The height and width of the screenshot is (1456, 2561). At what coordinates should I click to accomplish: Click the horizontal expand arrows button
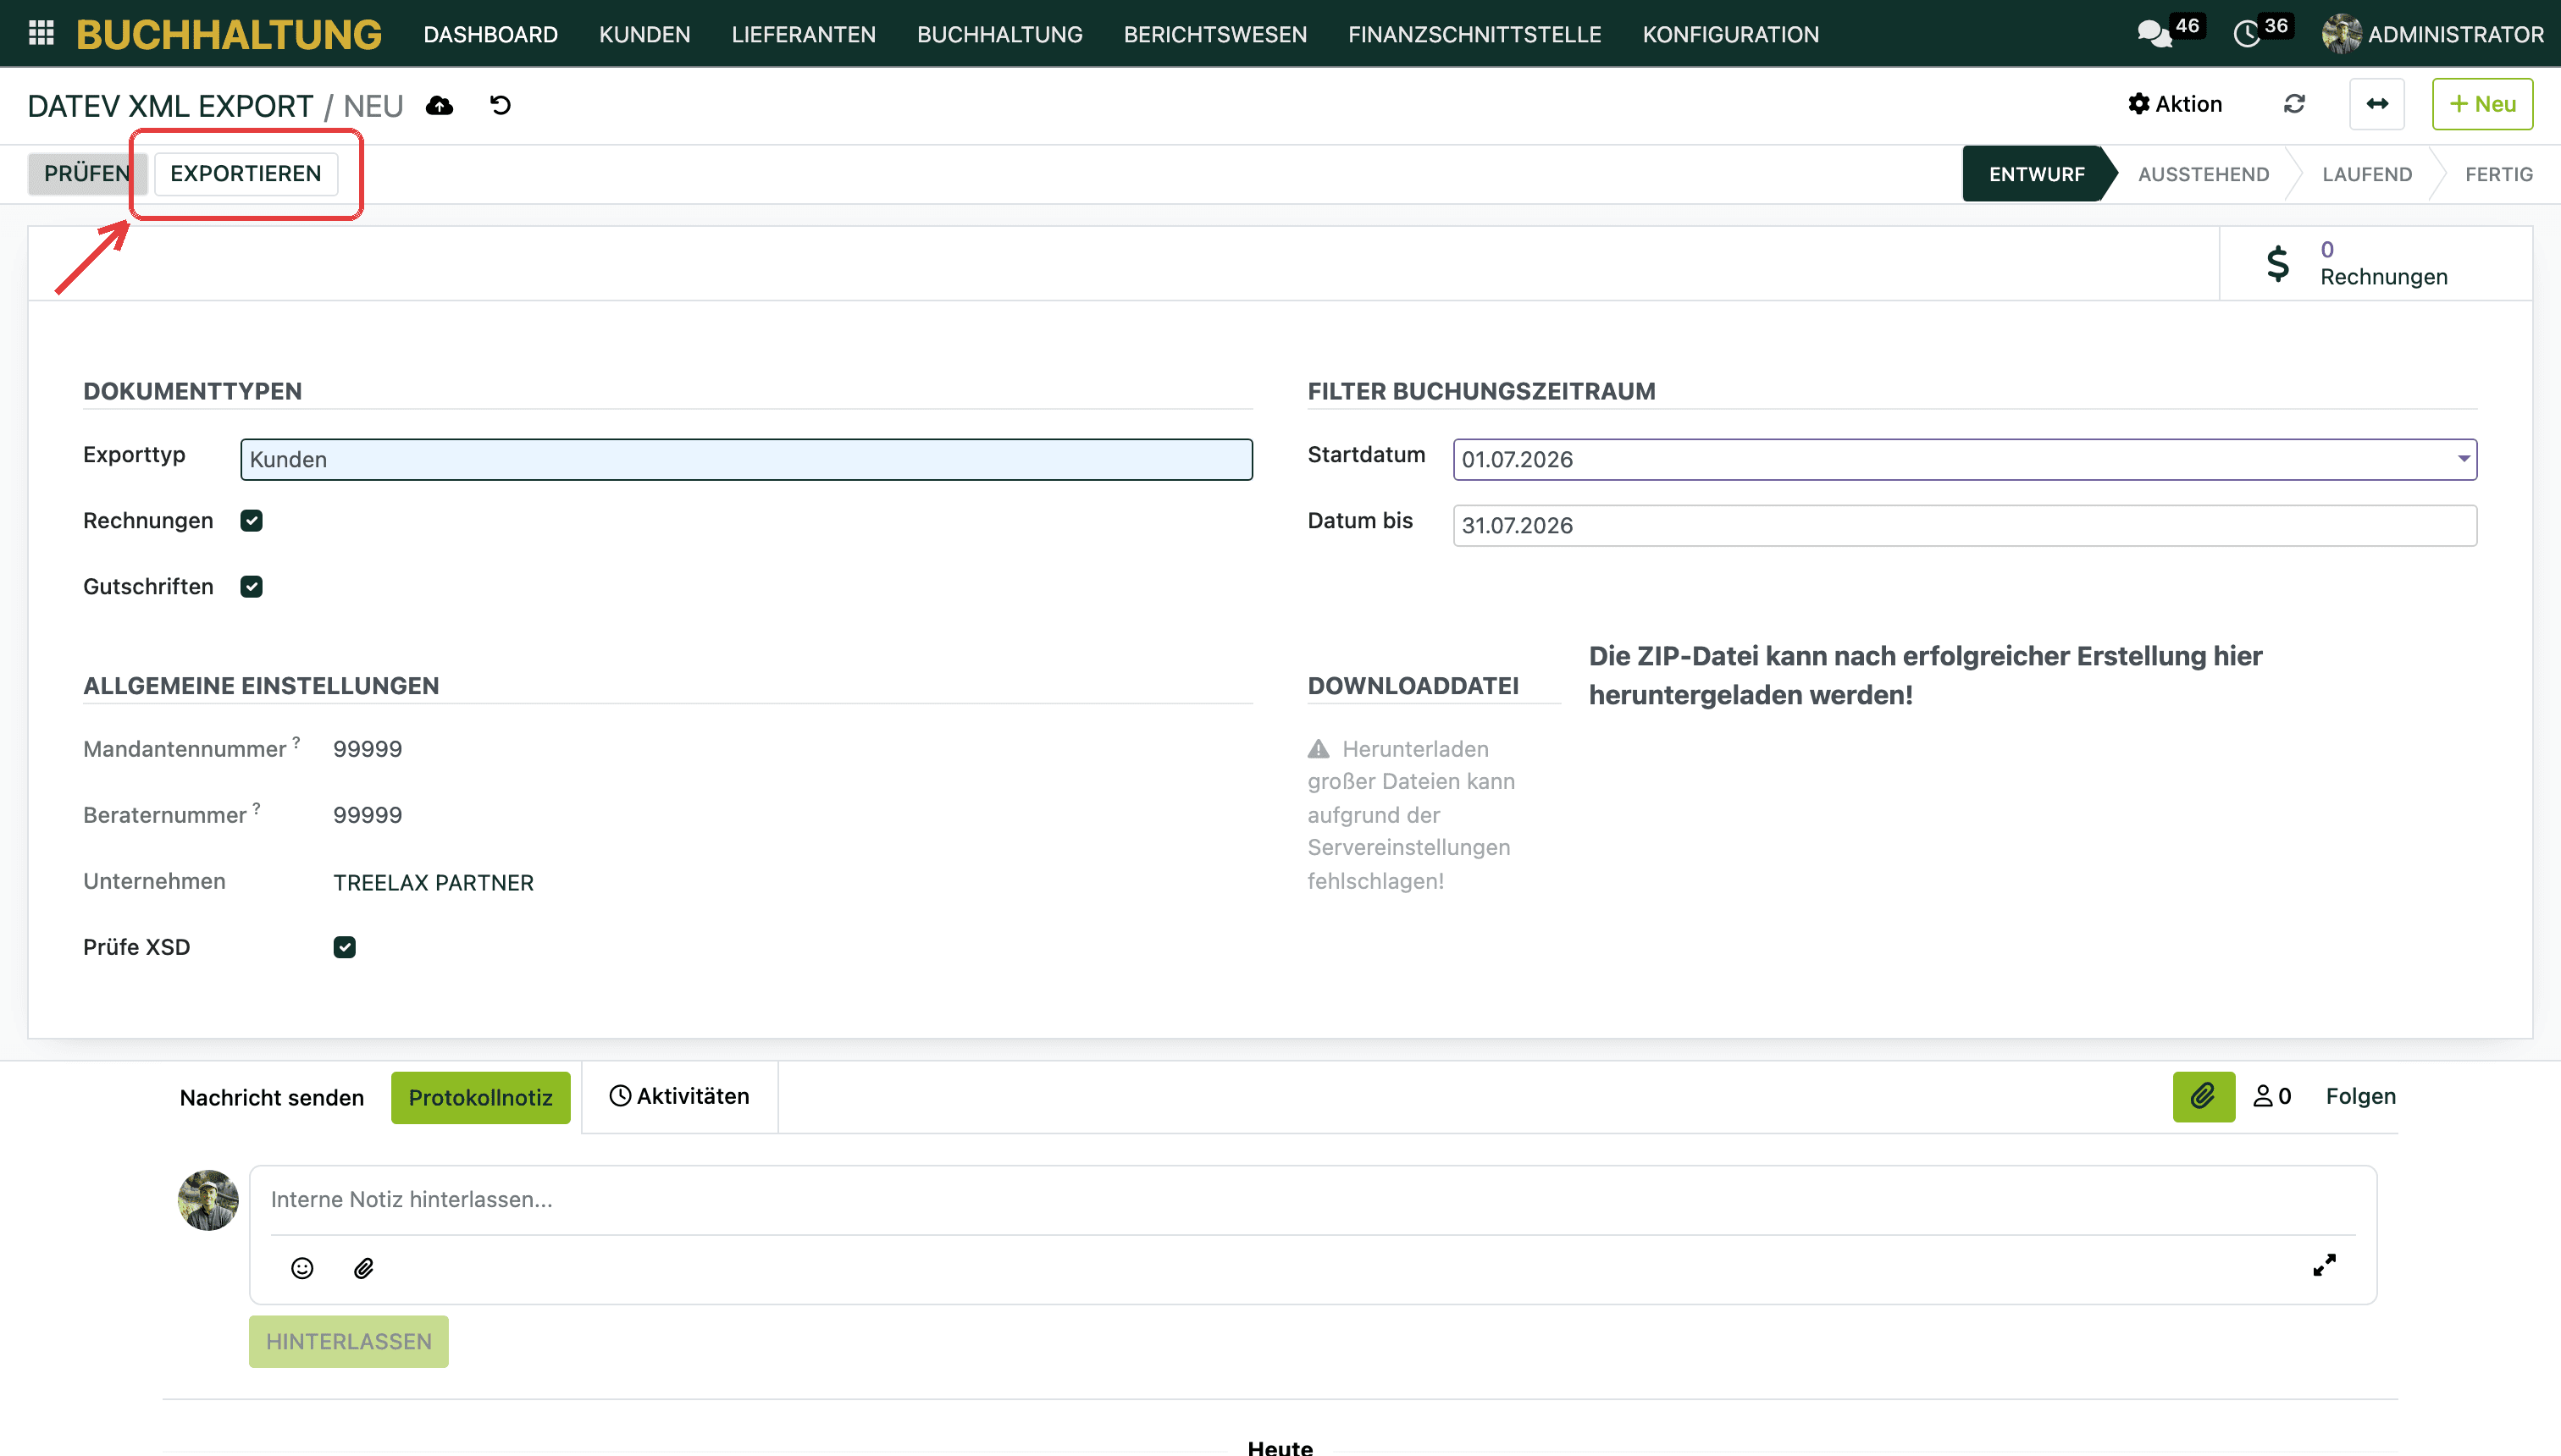click(x=2377, y=104)
